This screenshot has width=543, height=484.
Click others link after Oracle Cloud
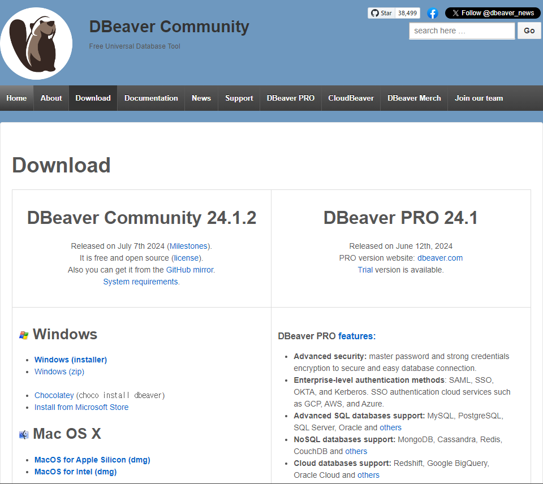pos(368,475)
